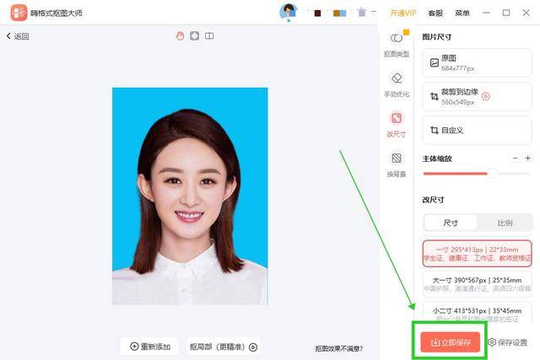Screen dimensions: 540x360
Task: Click the 抠图效果不满意? link
Action: click(339, 349)
